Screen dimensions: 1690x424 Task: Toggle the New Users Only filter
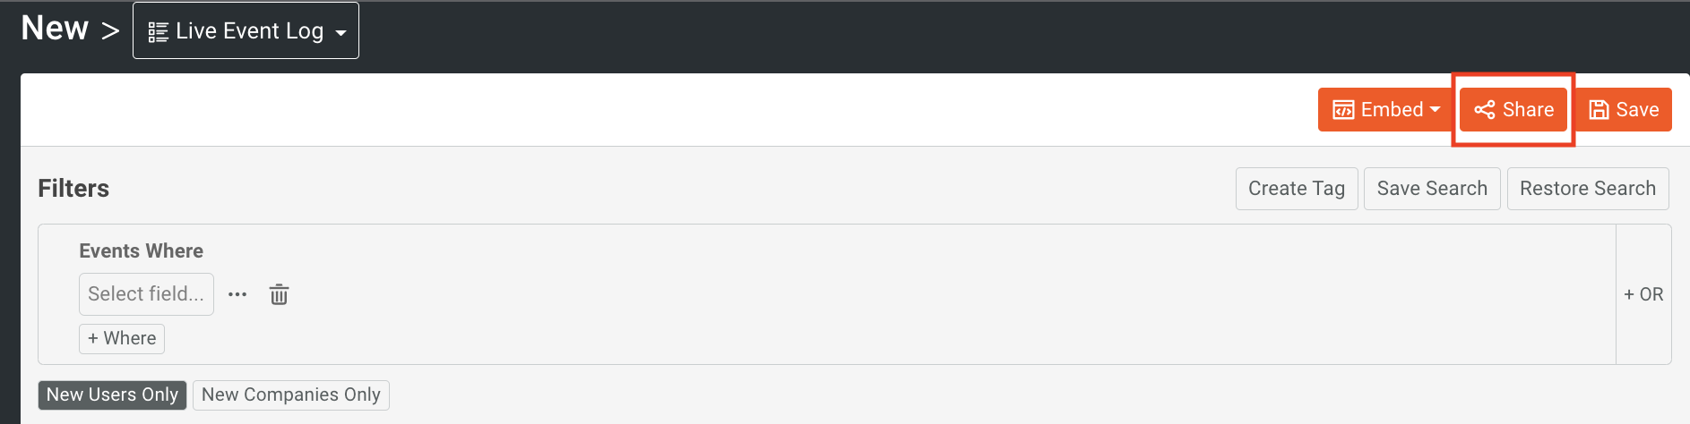coord(112,394)
